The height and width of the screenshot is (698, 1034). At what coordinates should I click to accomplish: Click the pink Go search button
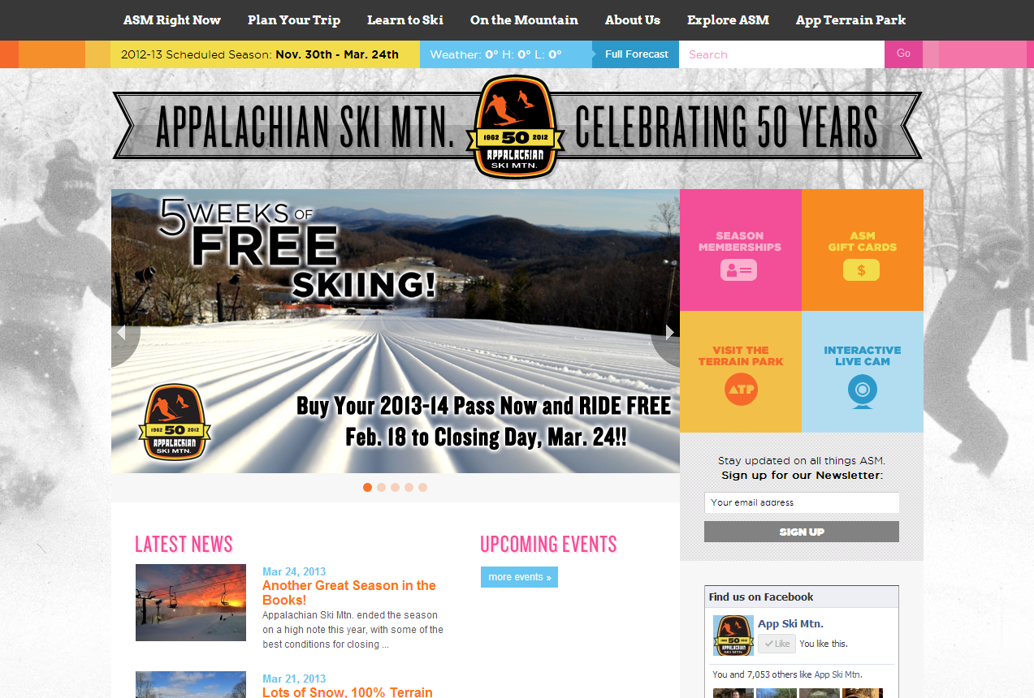[903, 54]
